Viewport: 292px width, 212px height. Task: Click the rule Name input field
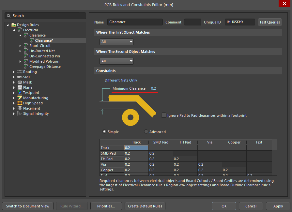pyautogui.click(x=135, y=22)
